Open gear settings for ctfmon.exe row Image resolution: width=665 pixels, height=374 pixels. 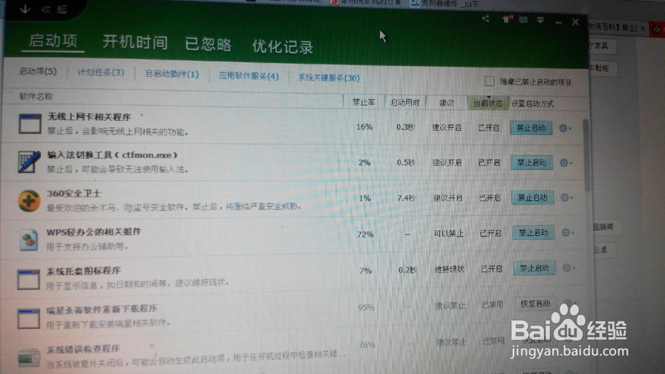click(565, 163)
